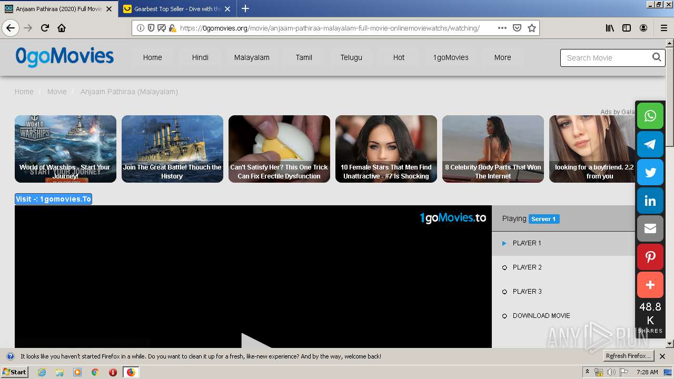Open Firefox library icon

(610, 28)
